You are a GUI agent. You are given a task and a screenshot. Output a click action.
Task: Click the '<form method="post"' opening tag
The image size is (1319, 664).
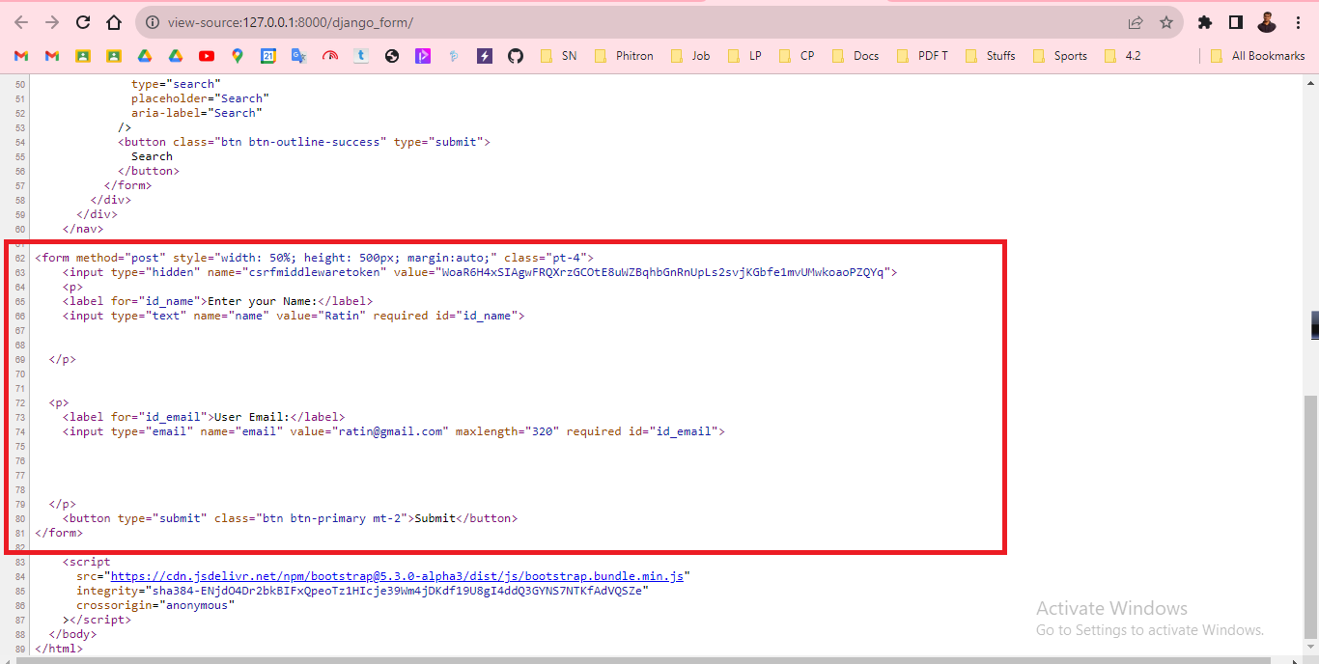[100, 258]
